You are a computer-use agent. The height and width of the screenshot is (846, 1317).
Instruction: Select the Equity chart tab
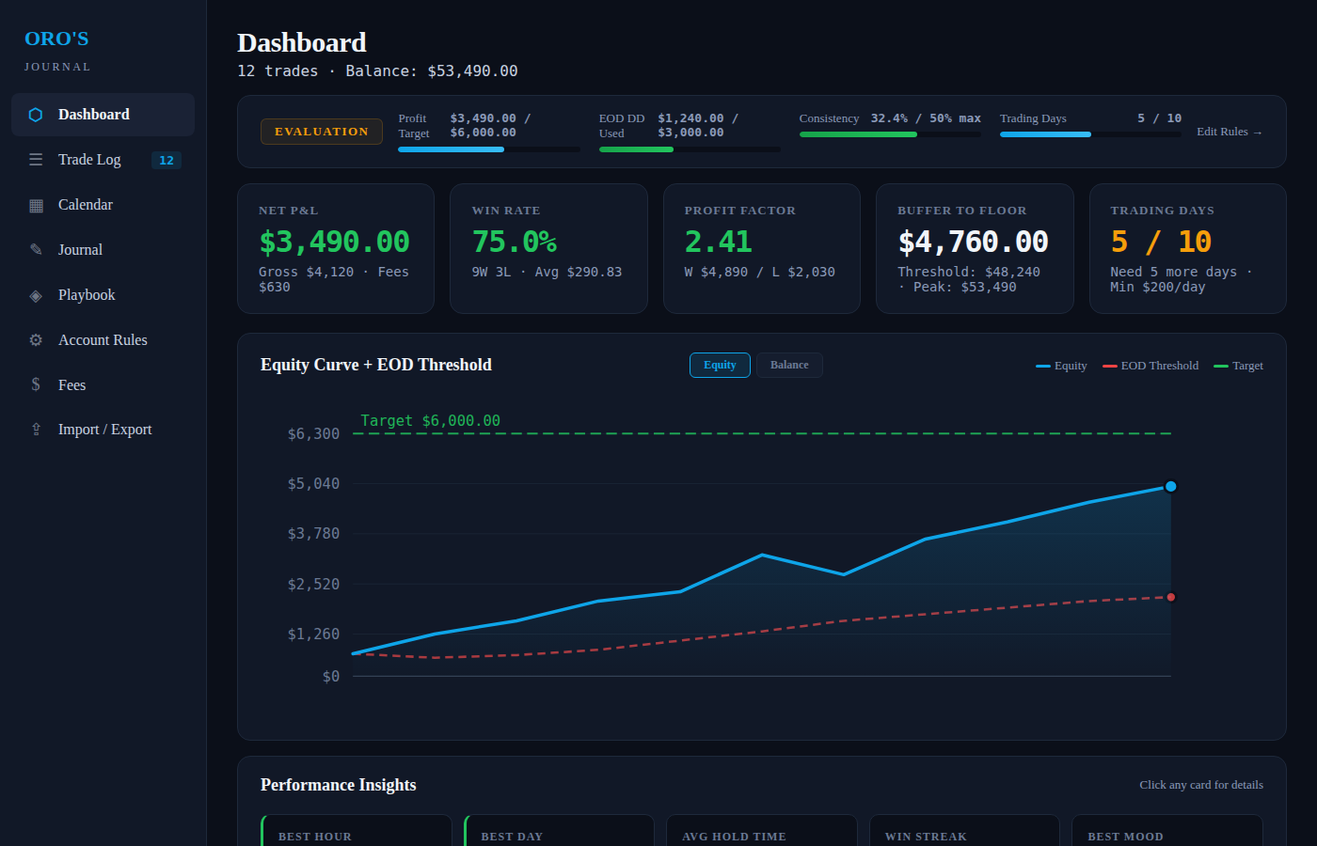click(x=720, y=365)
